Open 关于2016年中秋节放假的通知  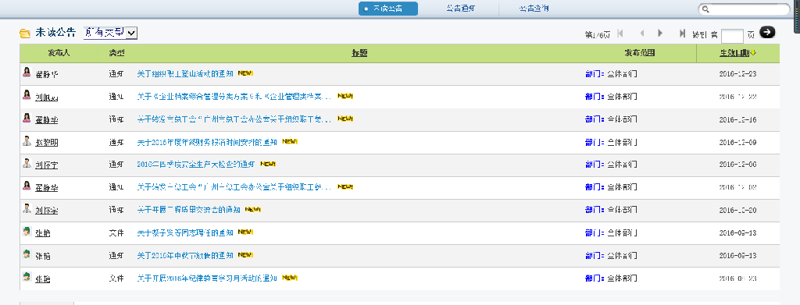(x=185, y=255)
